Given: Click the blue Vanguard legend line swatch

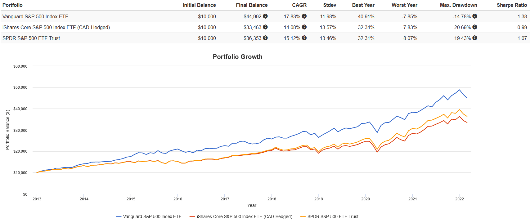Looking at the screenshot, I should pyautogui.click(x=119, y=216).
